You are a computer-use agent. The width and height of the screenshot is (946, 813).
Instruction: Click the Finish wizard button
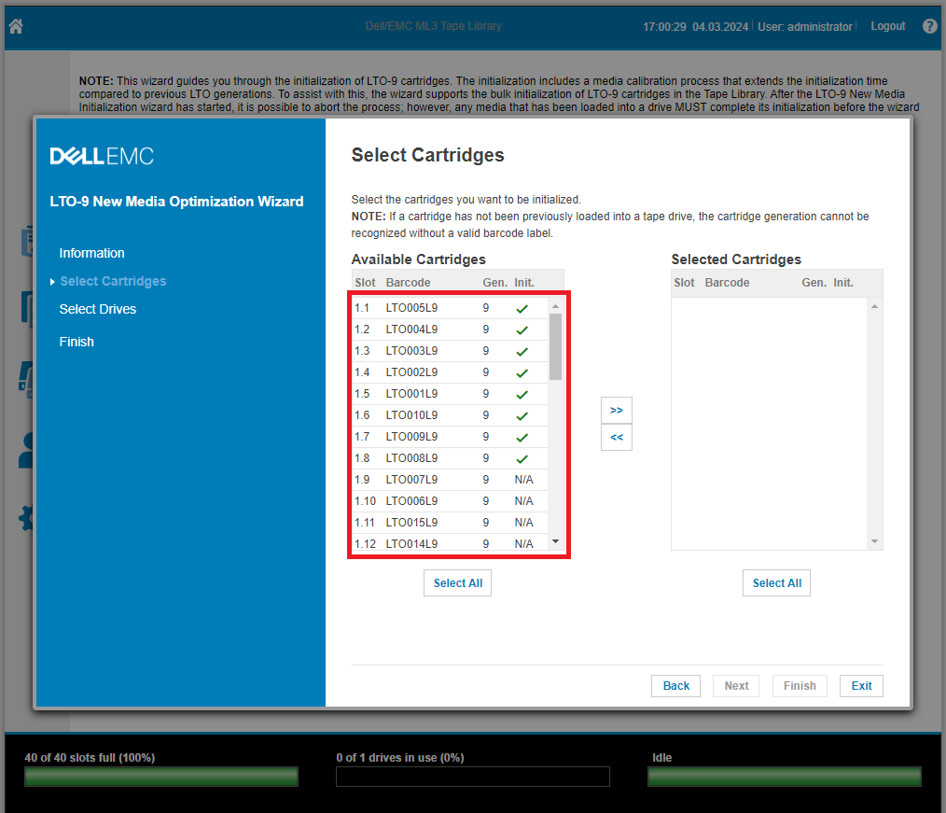pyautogui.click(x=800, y=686)
